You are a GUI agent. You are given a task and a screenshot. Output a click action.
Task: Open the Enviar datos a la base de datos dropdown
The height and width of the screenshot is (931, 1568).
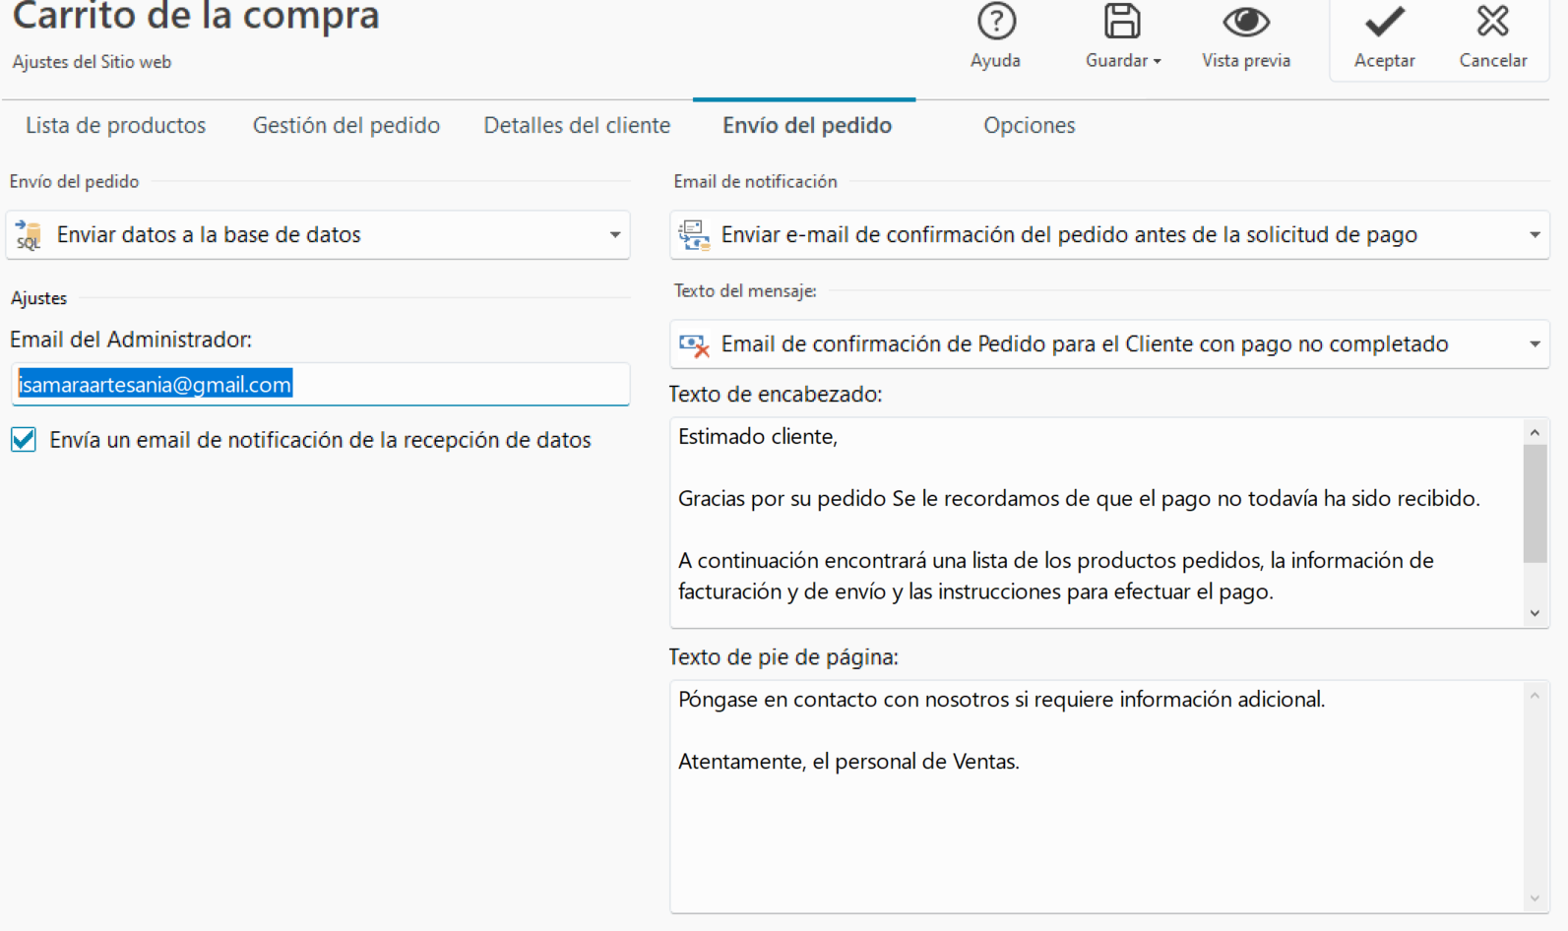click(x=318, y=235)
